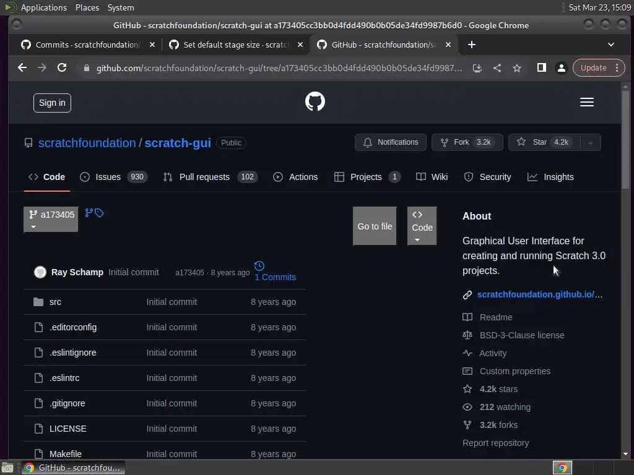This screenshot has width=634, height=475.
Task: Star the repository with Star button
Action: pyautogui.click(x=544, y=143)
